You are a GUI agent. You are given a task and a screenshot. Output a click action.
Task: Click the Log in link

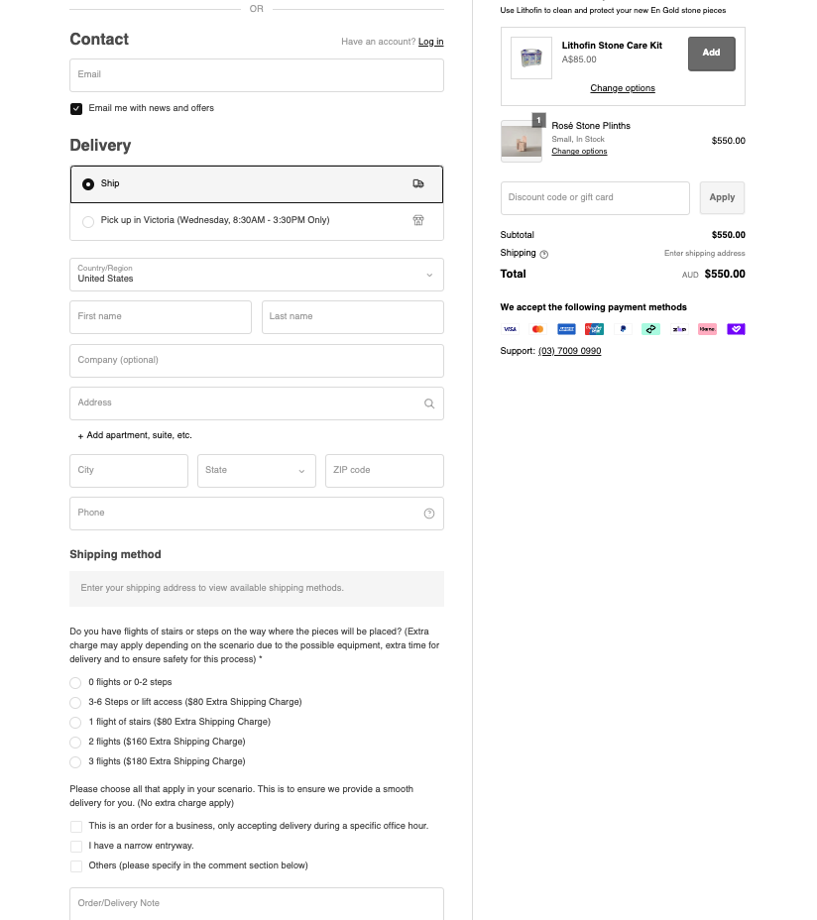(x=430, y=42)
